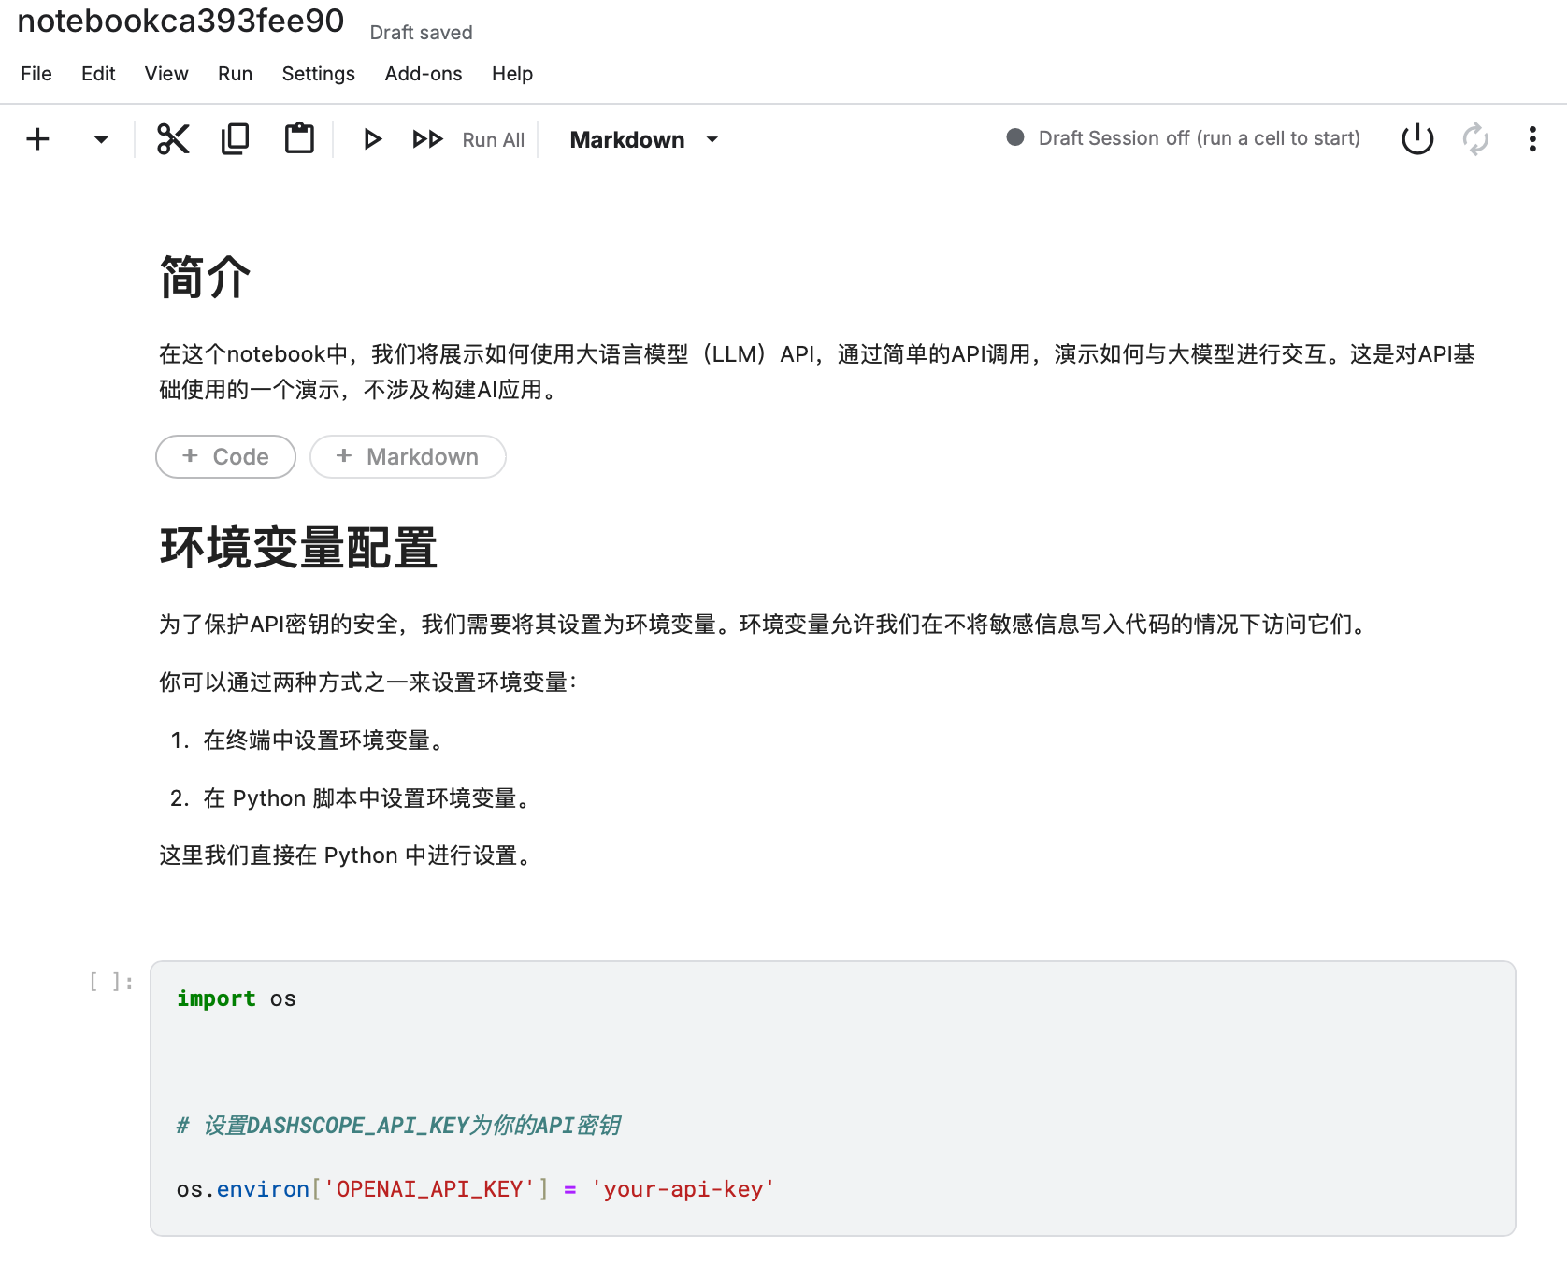Start the session with the power icon

[x=1417, y=138]
